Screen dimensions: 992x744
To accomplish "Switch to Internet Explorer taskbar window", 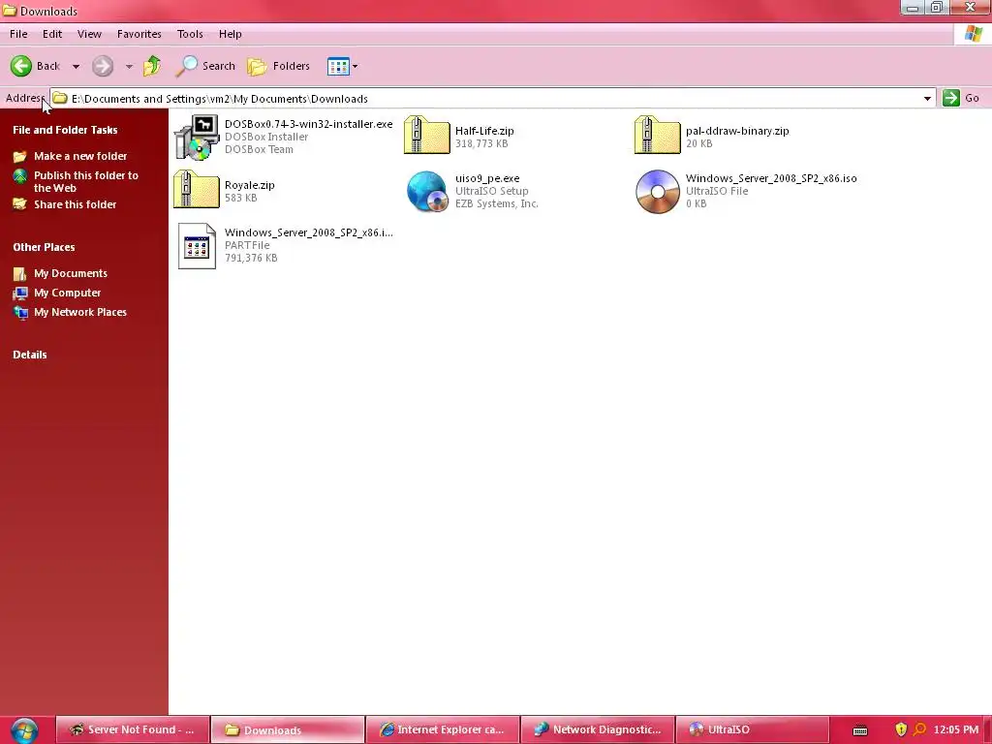I will click(x=442, y=730).
